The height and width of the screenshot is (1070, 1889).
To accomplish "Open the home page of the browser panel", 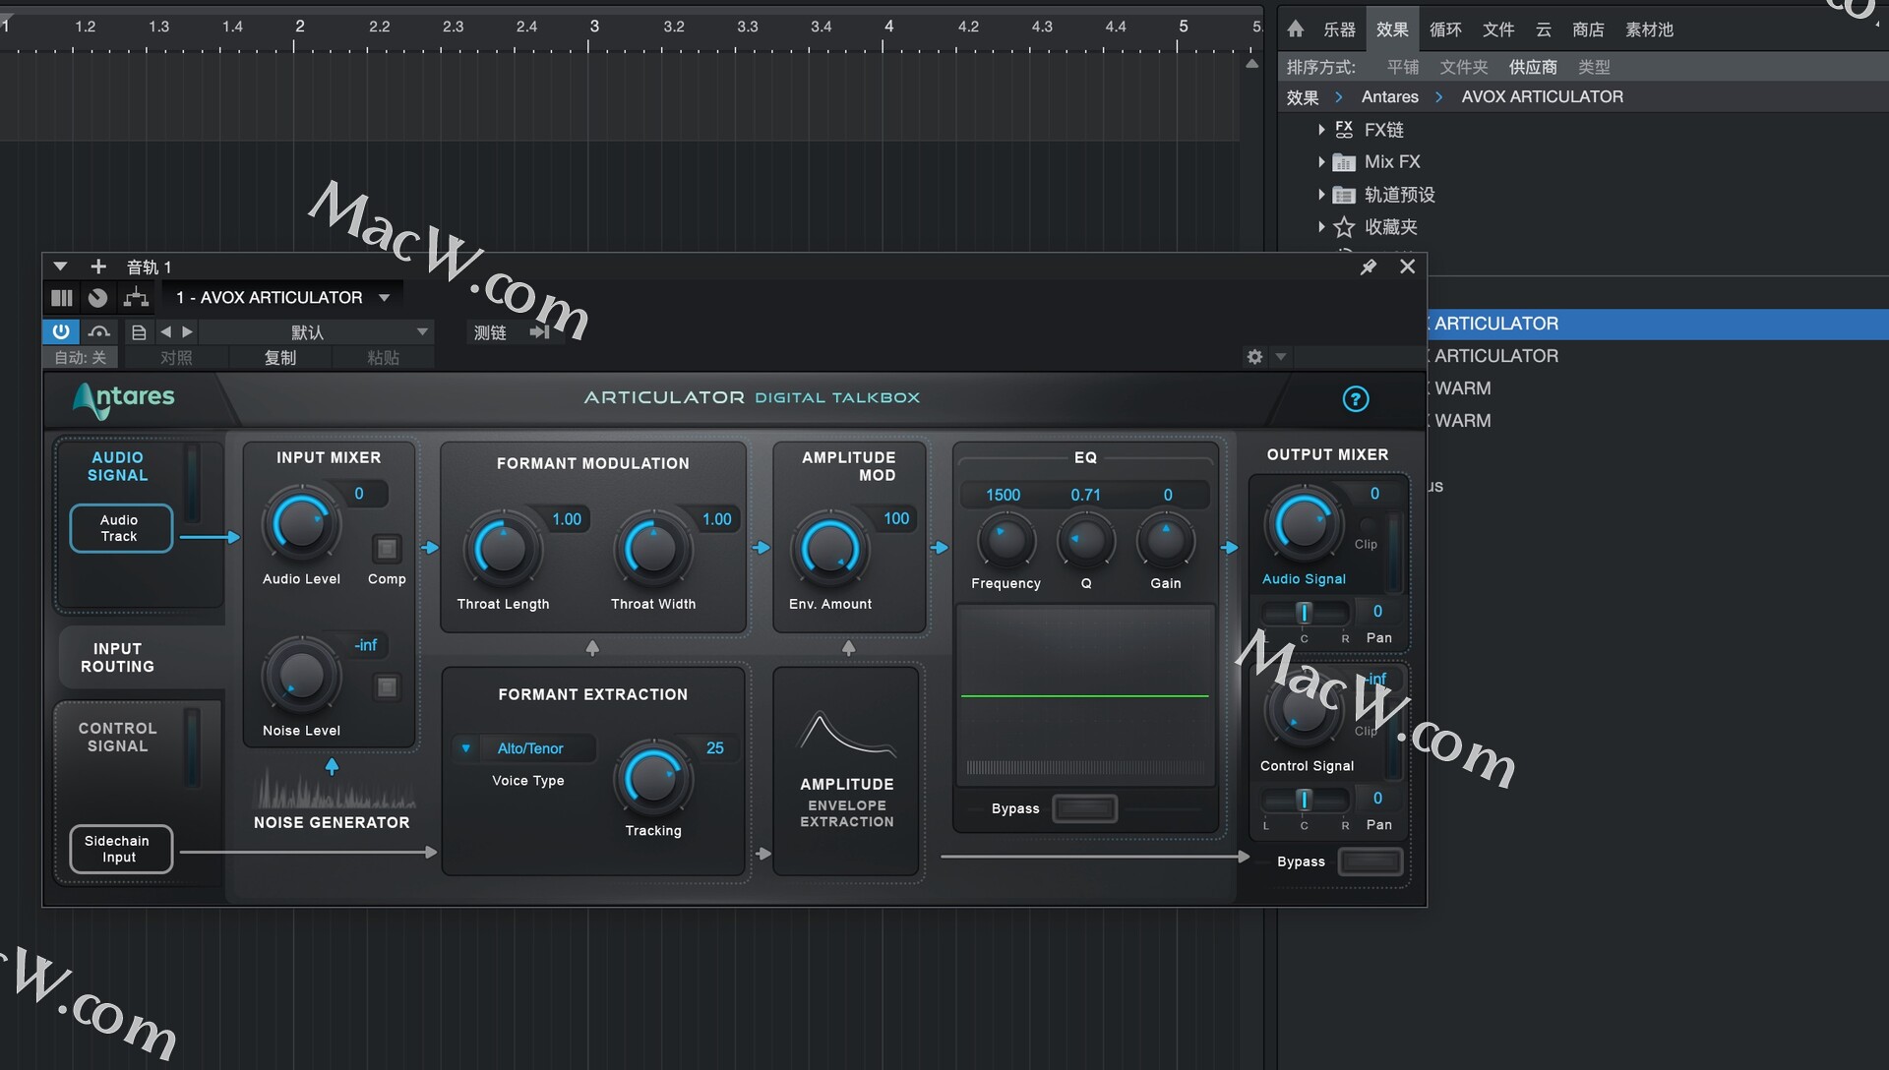I will [x=1296, y=30].
